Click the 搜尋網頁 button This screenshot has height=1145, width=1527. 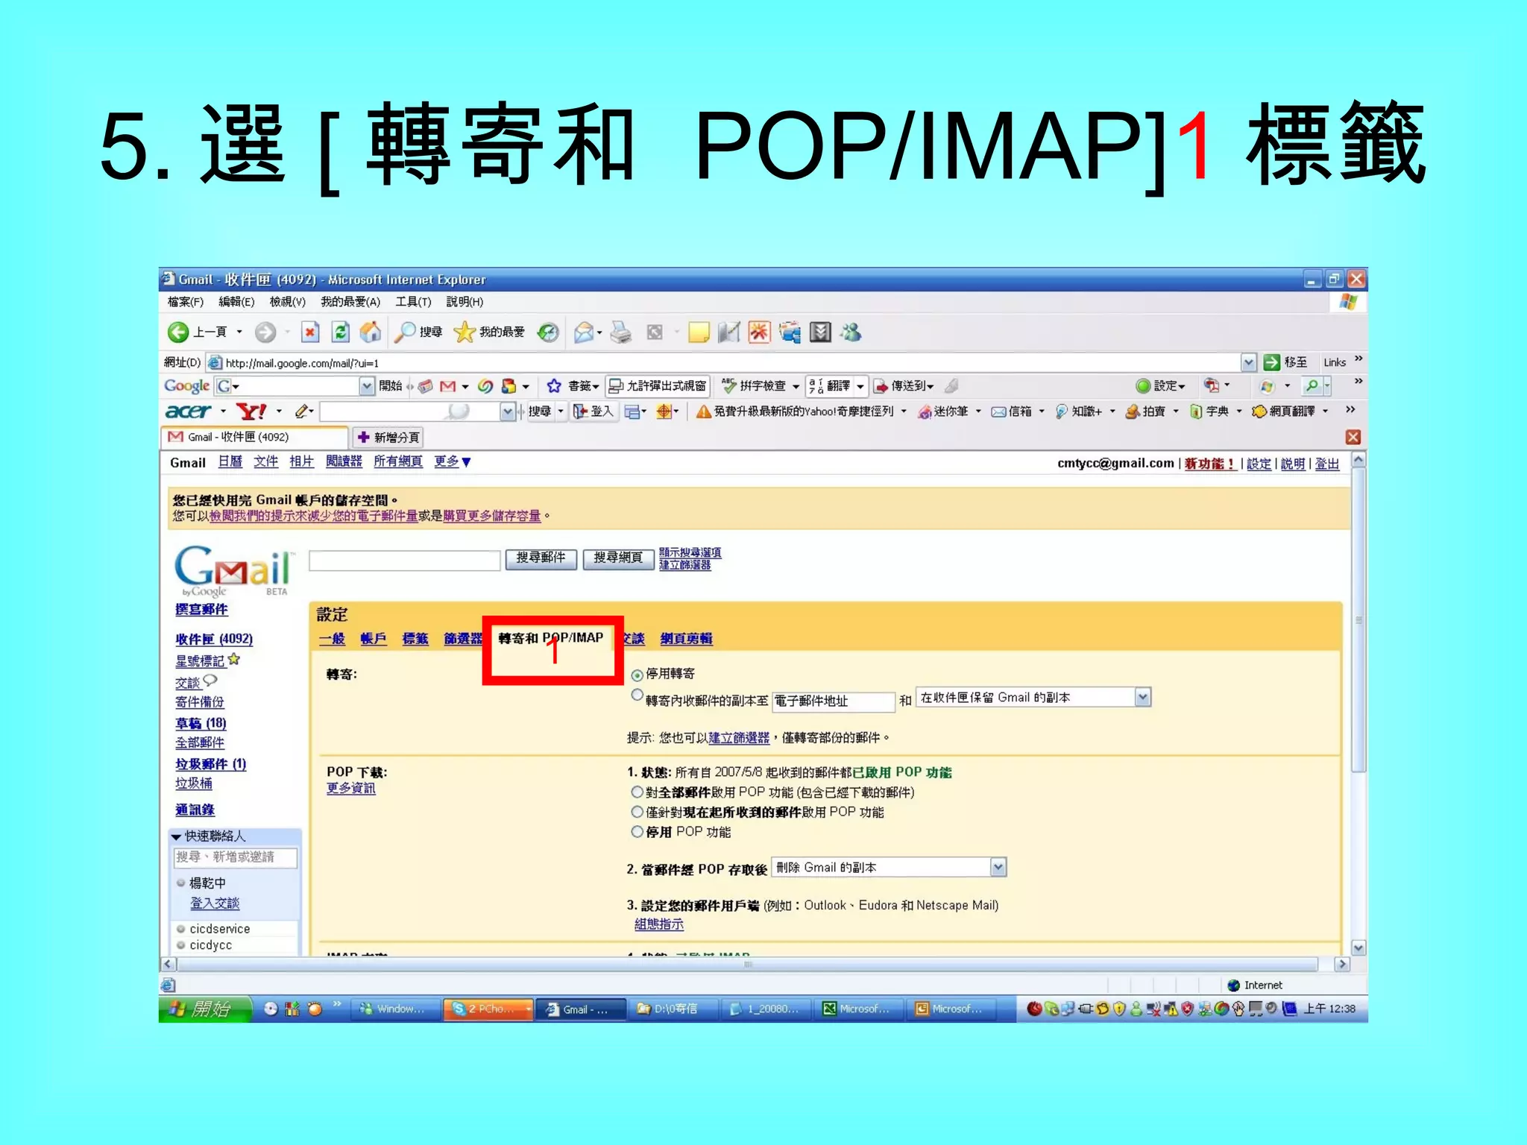pos(618,558)
